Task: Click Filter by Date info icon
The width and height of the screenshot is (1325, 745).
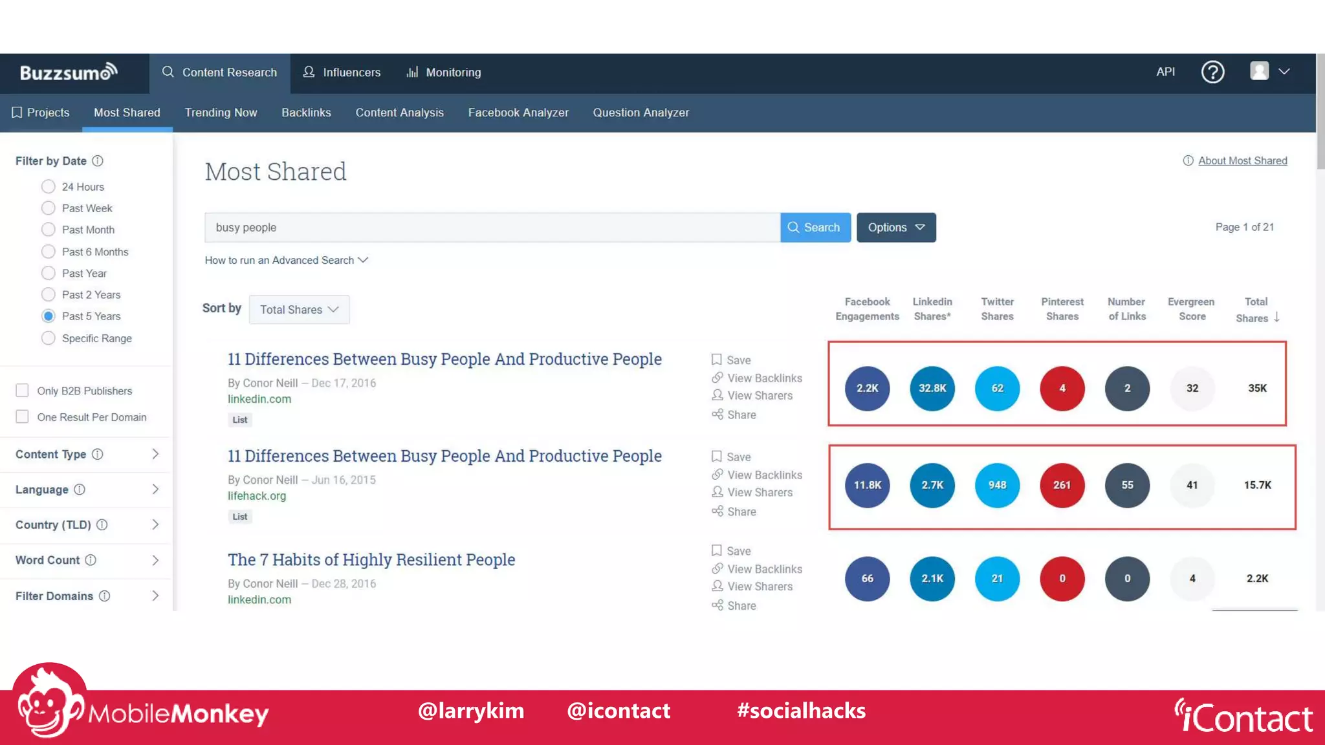Action: click(98, 160)
